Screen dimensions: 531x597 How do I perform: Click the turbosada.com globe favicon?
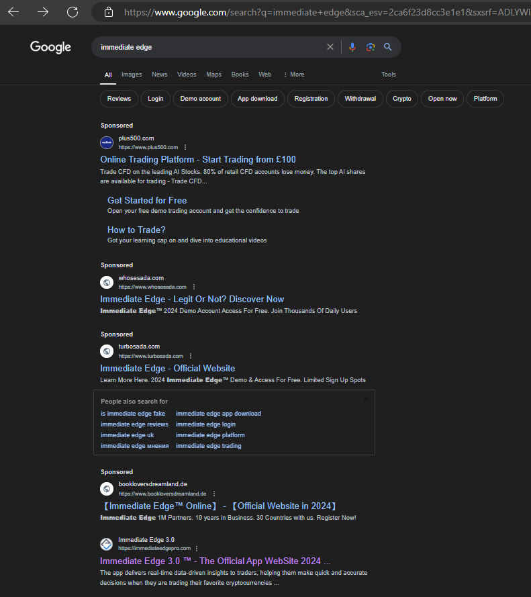(x=107, y=351)
